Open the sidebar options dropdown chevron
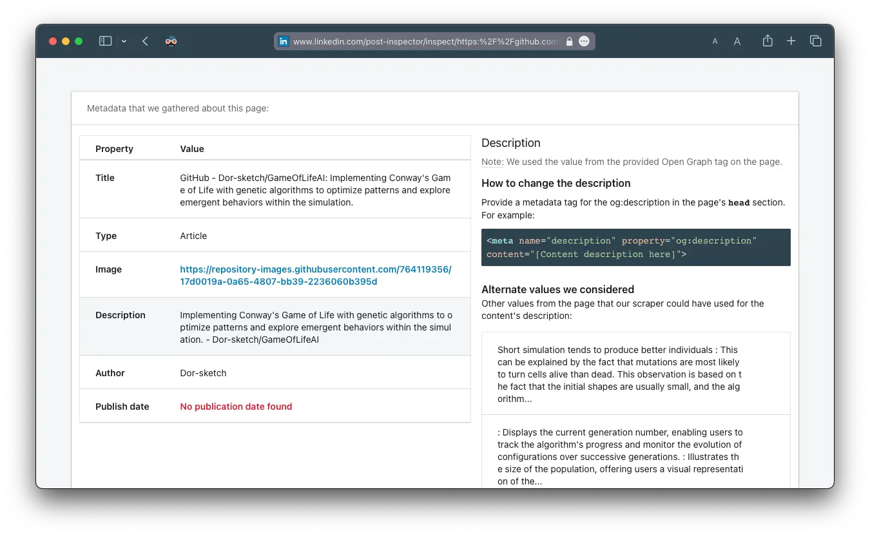 point(124,41)
